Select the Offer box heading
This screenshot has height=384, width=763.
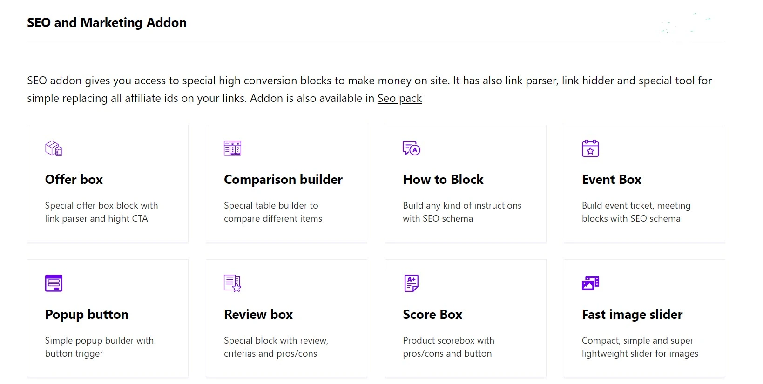click(x=74, y=180)
